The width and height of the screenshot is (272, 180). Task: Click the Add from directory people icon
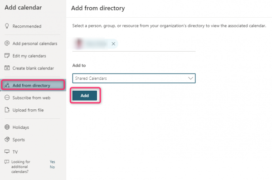click(x=7, y=85)
